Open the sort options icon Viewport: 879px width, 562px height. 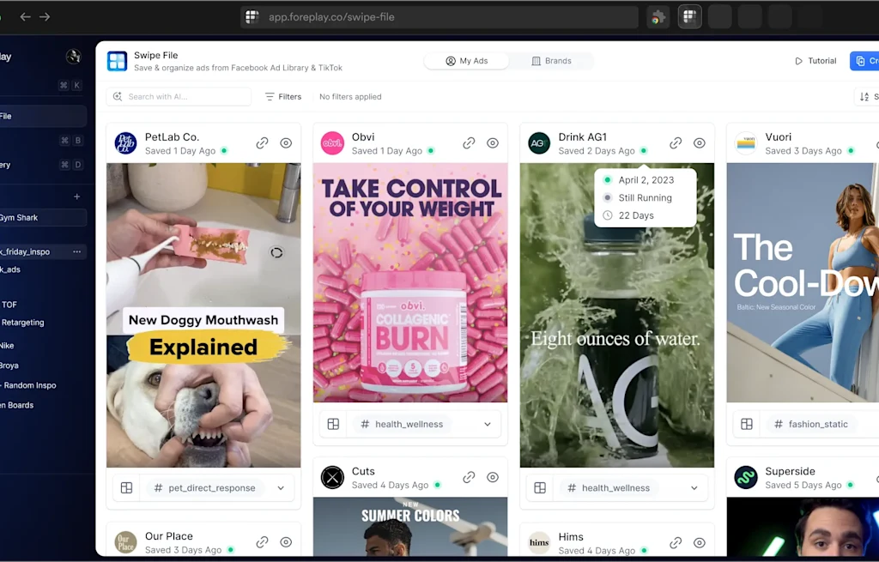pyautogui.click(x=865, y=96)
